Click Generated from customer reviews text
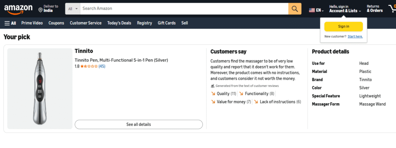The width and height of the screenshot is (396, 148). [x=247, y=86]
